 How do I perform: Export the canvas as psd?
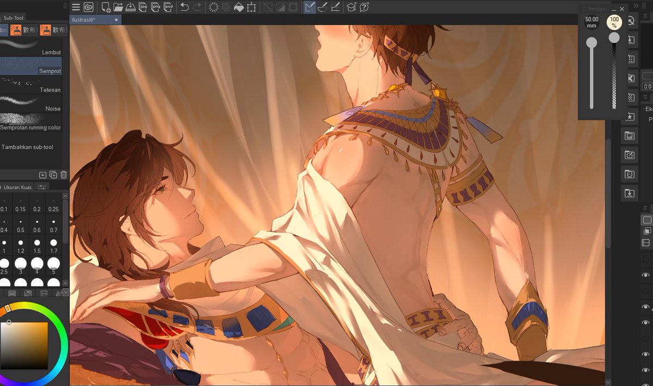coord(169,7)
